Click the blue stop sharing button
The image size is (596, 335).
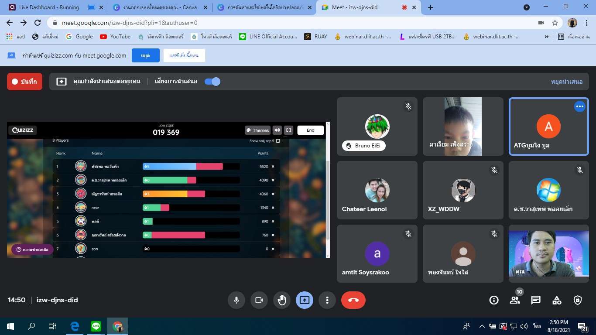tap(145, 55)
